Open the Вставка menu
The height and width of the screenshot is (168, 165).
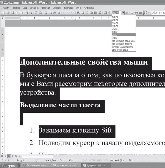click(34, 8)
